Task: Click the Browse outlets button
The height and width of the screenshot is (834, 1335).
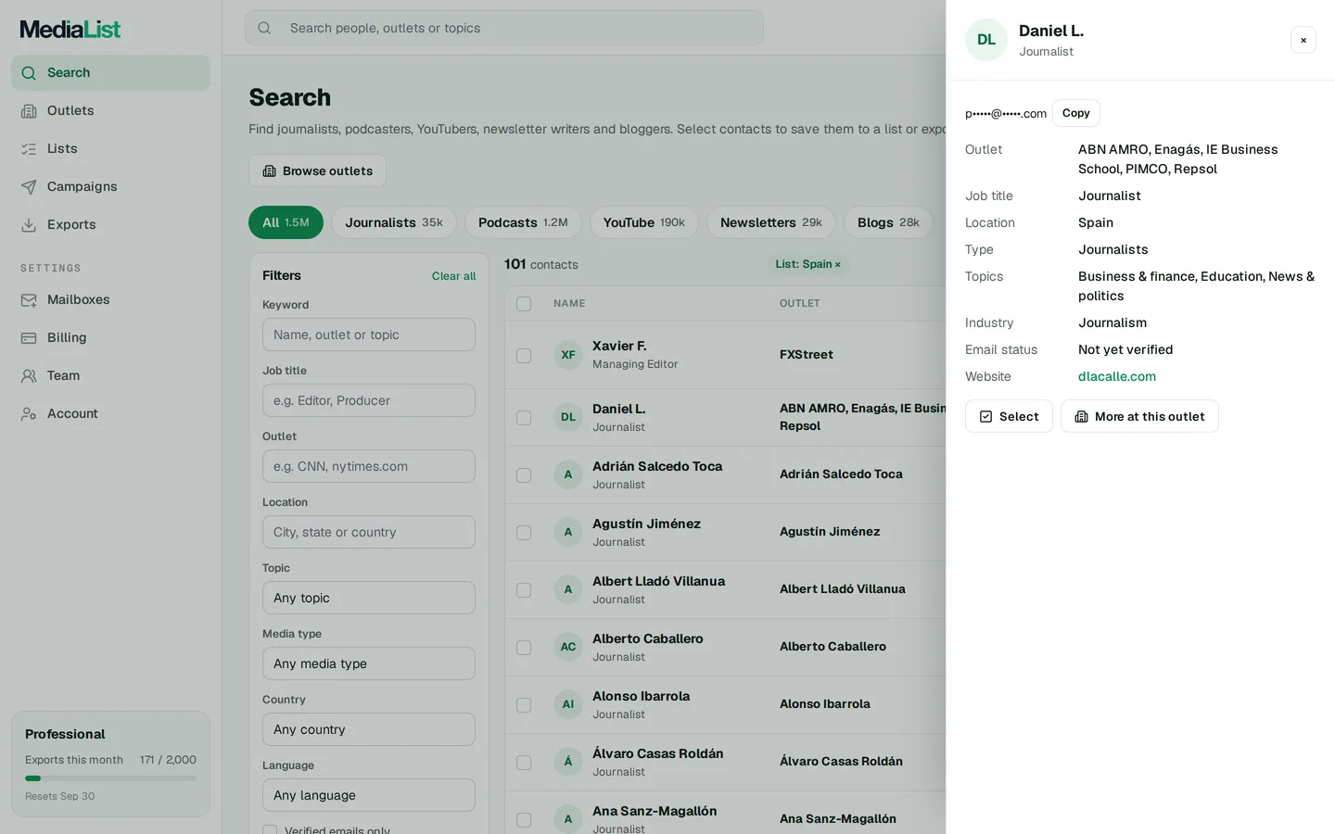Action: click(317, 171)
